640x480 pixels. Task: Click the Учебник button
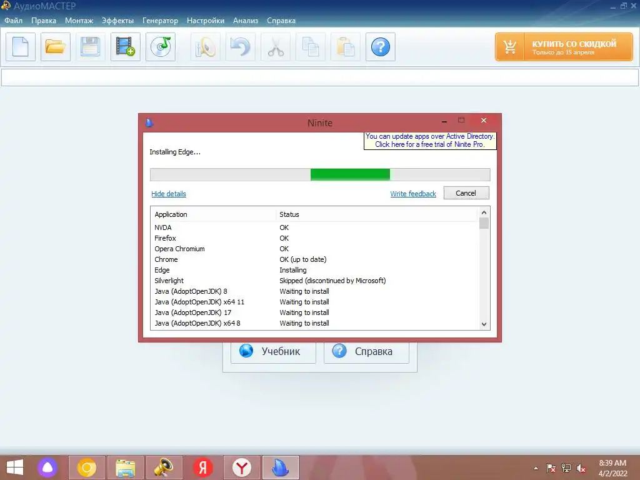tap(273, 351)
